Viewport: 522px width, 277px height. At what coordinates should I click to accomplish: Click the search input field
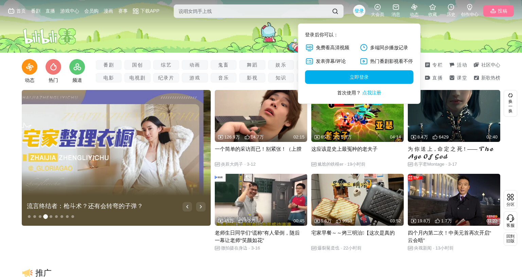point(253,11)
